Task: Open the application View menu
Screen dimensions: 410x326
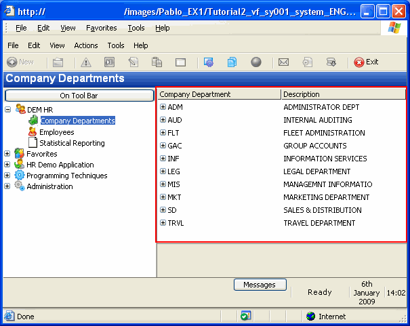Action: 57,45
